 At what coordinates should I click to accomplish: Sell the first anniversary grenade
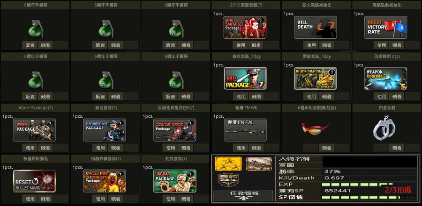pyautogui.click(x=30, y=45)
